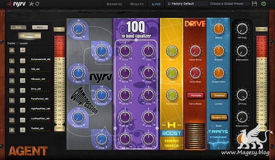Launch slot 2 10Q_x64
This screenshot has height=160, width=275.
(23, 71)
